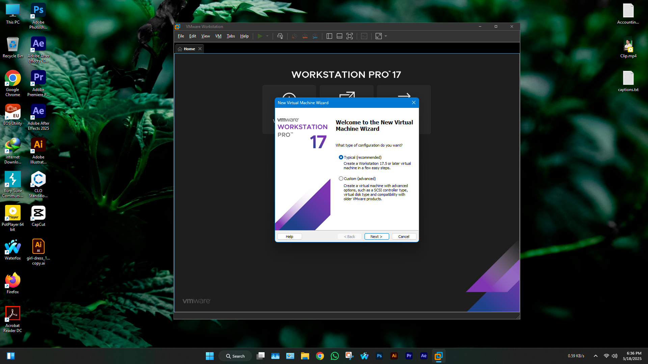Expand the power options dropdown arrow
648x364 pixels.
267,36
